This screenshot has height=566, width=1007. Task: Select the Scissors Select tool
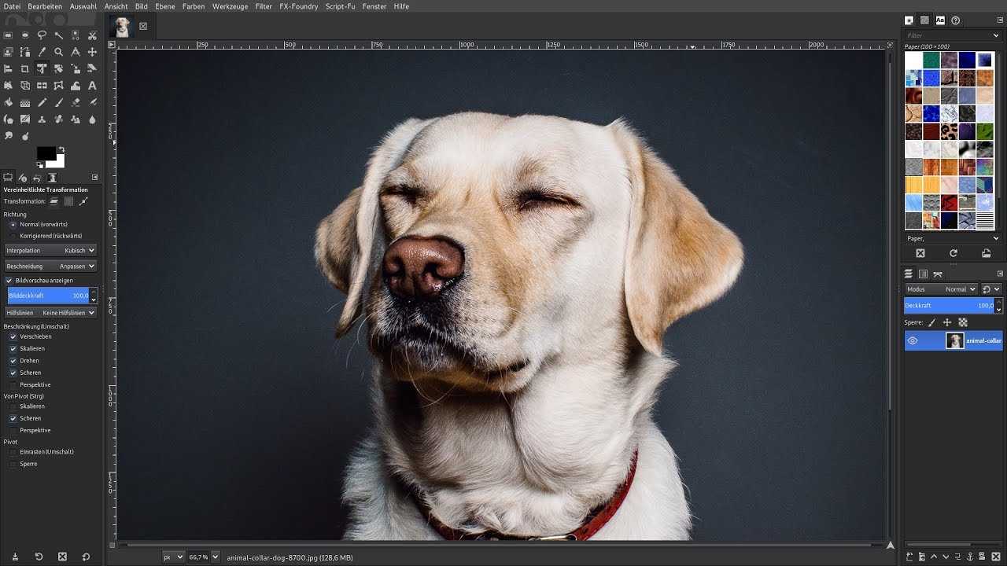tap(92, 35)
